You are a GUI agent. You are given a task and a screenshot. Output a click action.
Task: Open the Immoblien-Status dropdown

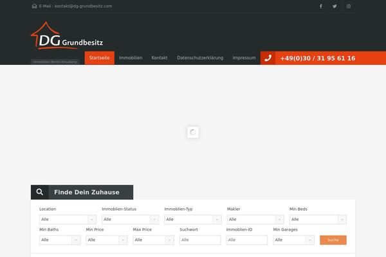(130, 219)
